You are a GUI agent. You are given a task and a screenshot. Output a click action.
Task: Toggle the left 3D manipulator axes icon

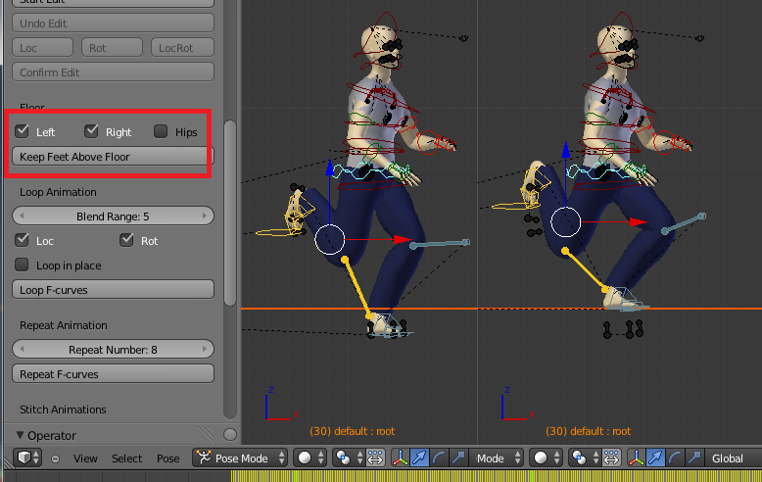(x=401, y=458)
